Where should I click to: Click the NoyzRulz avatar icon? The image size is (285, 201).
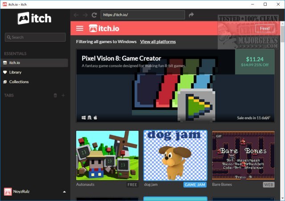8,192
